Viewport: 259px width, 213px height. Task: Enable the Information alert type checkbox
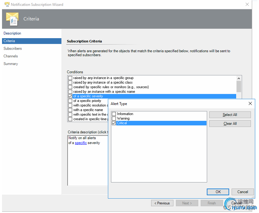(x=114, y=114)
